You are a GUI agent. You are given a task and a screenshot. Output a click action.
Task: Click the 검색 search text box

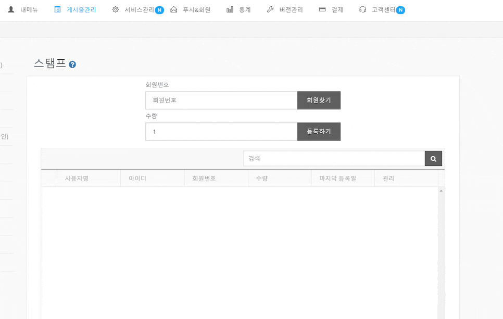[x=334, y=159]
